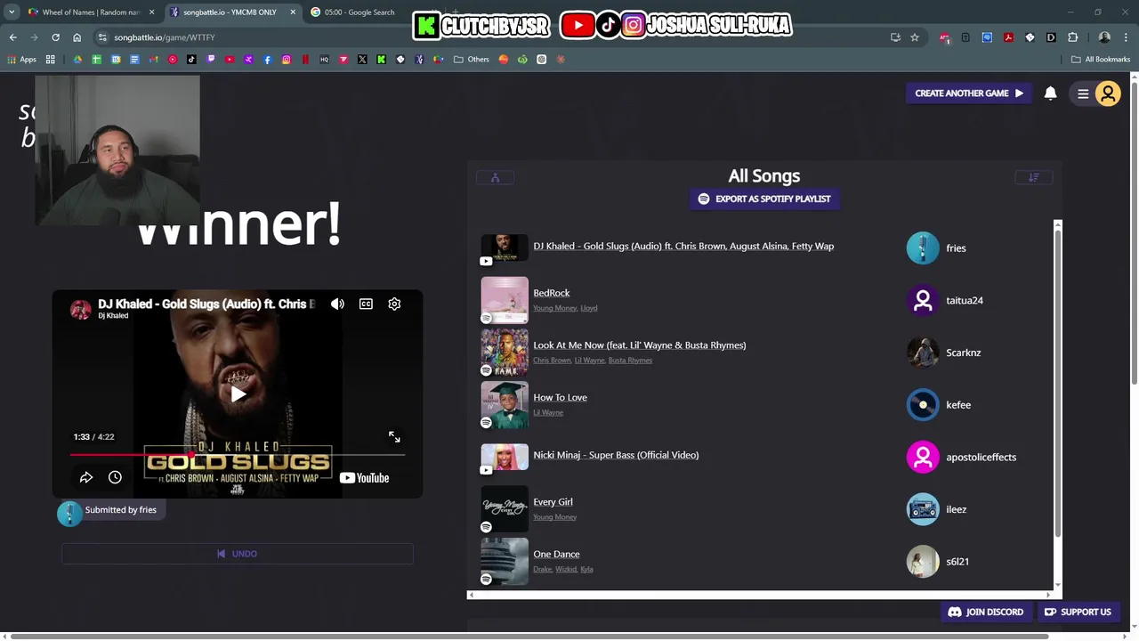Open the Chrome three-dot menu

point(1125,37)
